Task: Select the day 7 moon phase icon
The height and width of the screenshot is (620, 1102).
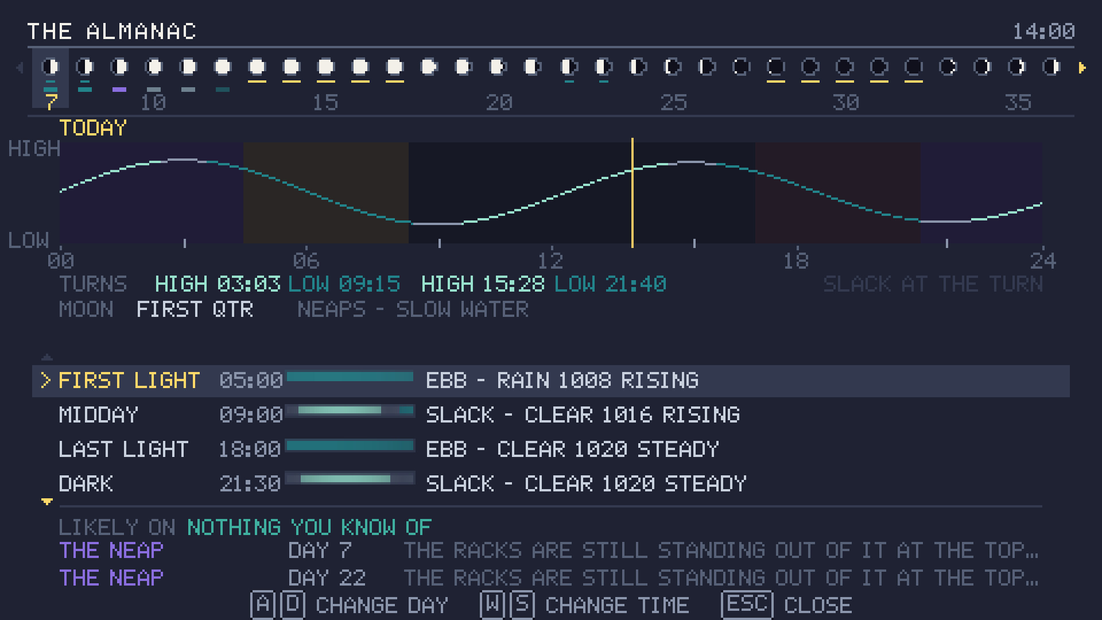Action: (51, 67)
